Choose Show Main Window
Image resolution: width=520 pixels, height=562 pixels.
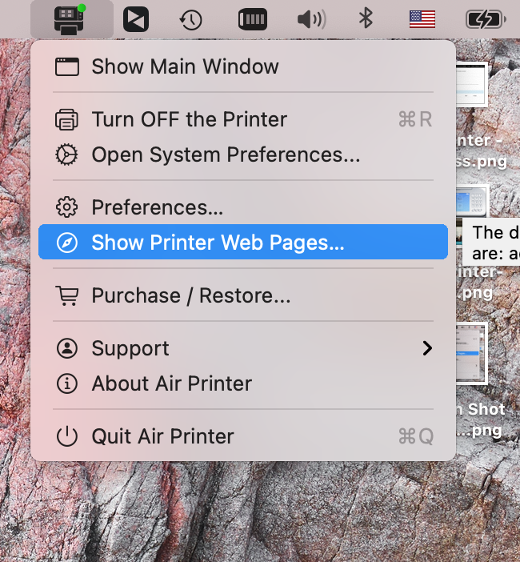[x=243, y=66]
